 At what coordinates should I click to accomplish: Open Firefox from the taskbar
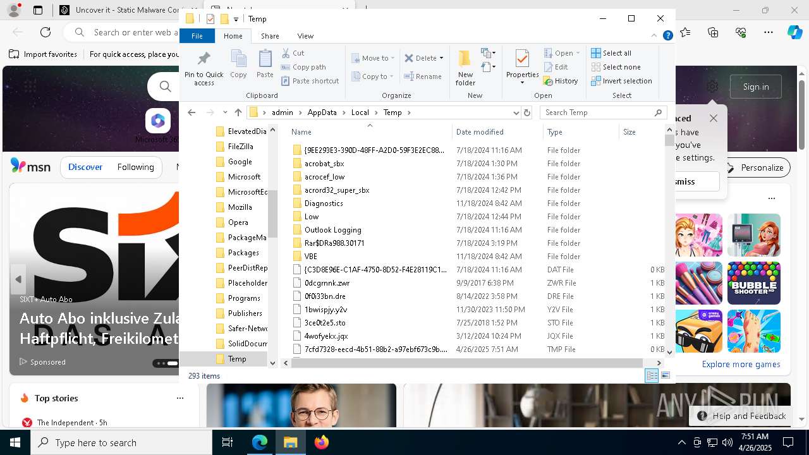[x=322, y=442]
